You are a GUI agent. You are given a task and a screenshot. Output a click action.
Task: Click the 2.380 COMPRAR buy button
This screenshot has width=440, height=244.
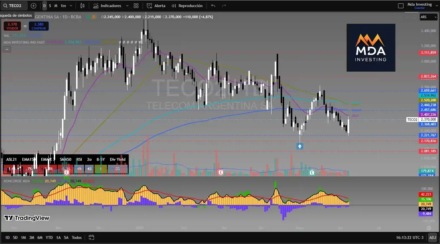[39, 26]
